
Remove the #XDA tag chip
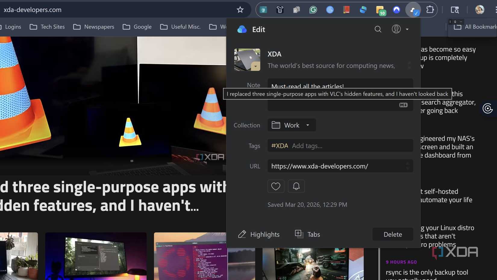(x=279, y=145)
